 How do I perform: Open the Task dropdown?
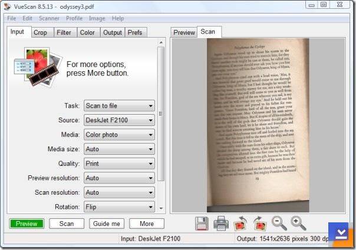(x=119, y=106)
